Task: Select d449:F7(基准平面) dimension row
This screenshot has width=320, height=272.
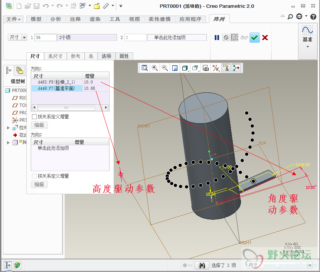Action: (70, 88)
